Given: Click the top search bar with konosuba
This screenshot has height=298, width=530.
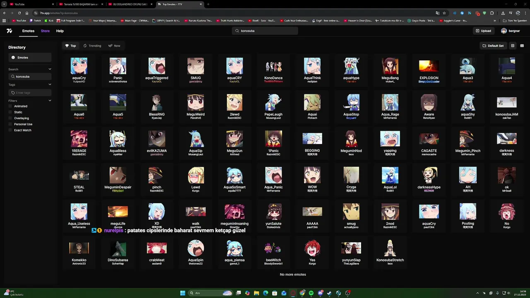Looking at the screenshot, I should click(265, 31).
